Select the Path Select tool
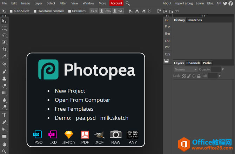This screenshot has width=235, height=154. click(x=4, y=129)
